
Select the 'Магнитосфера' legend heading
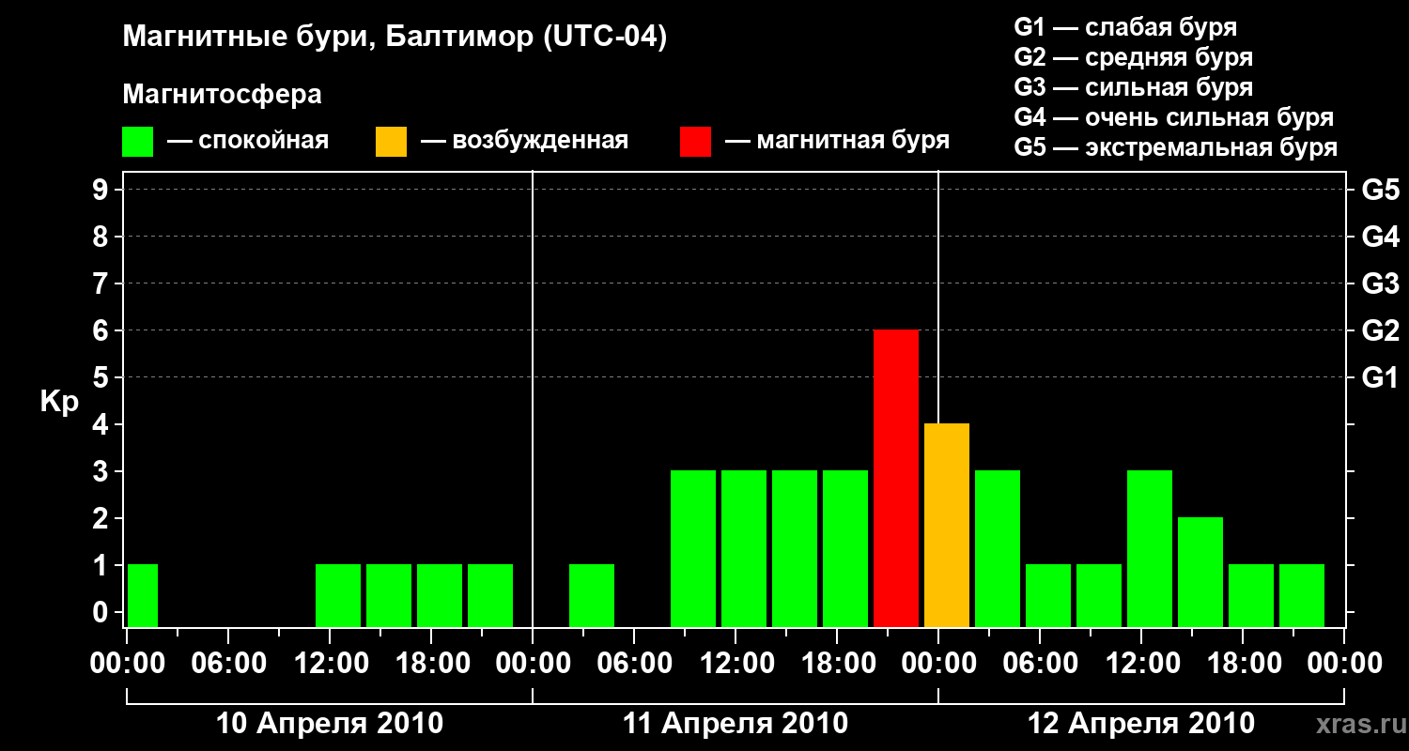(222, 95)
